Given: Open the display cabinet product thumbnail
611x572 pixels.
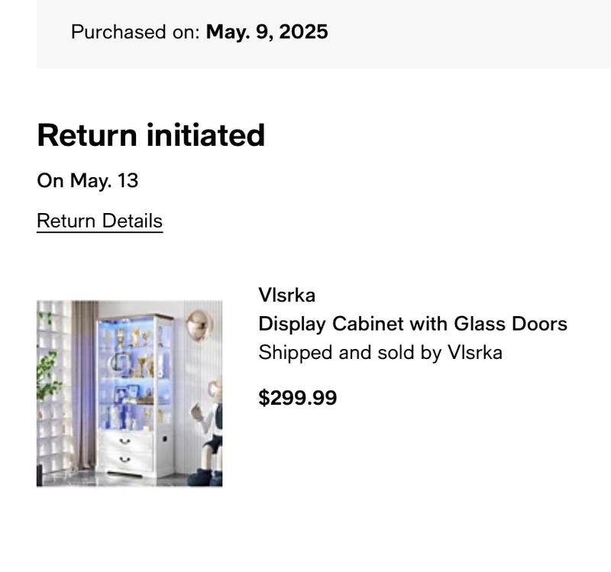Looking at the screenshot, I should (x=129, y=393).
